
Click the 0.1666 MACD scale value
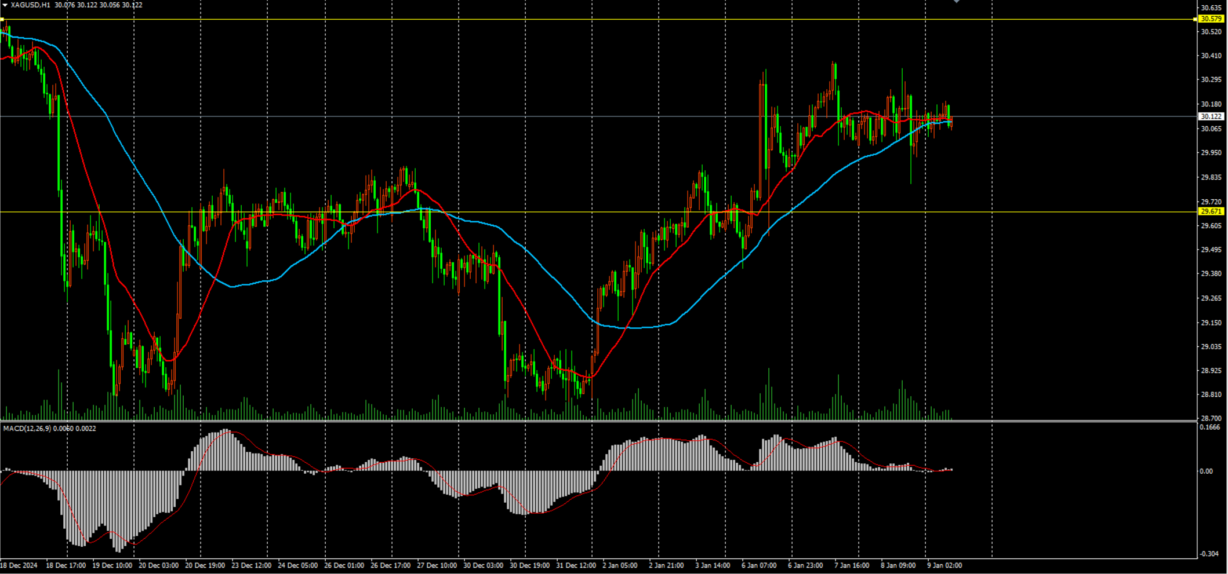(x=1209, y=427)
